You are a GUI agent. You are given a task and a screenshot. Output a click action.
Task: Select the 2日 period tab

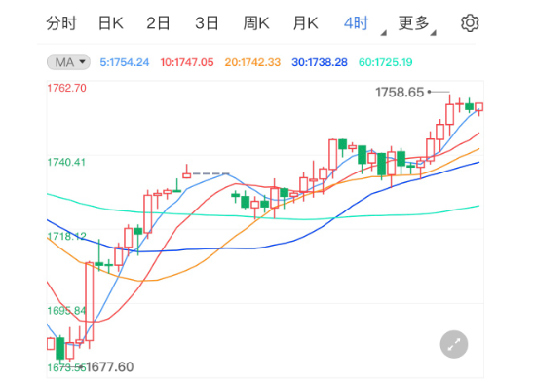(x=158, y=23)
